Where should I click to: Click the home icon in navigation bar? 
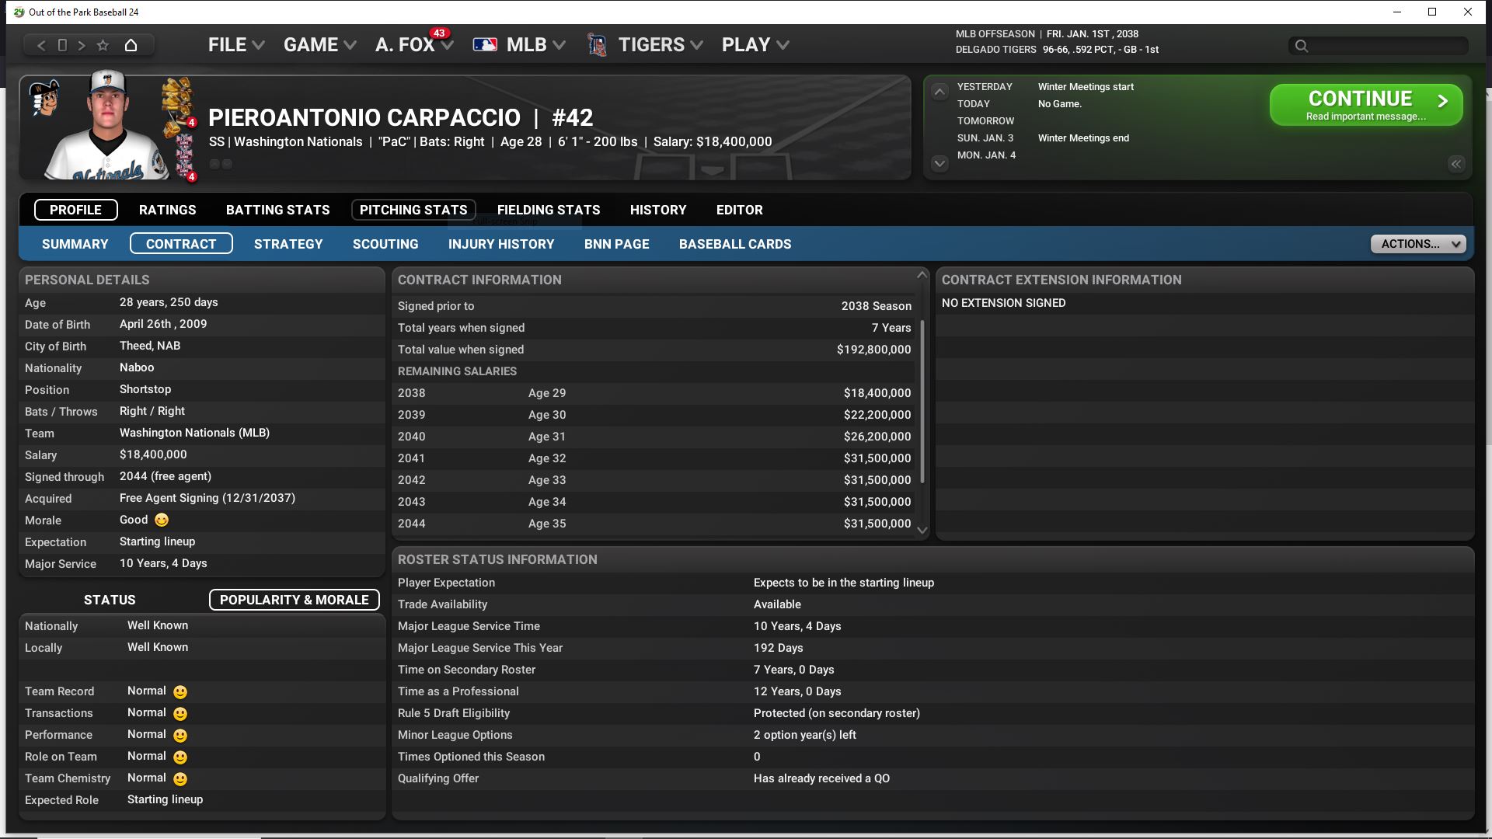131,45
